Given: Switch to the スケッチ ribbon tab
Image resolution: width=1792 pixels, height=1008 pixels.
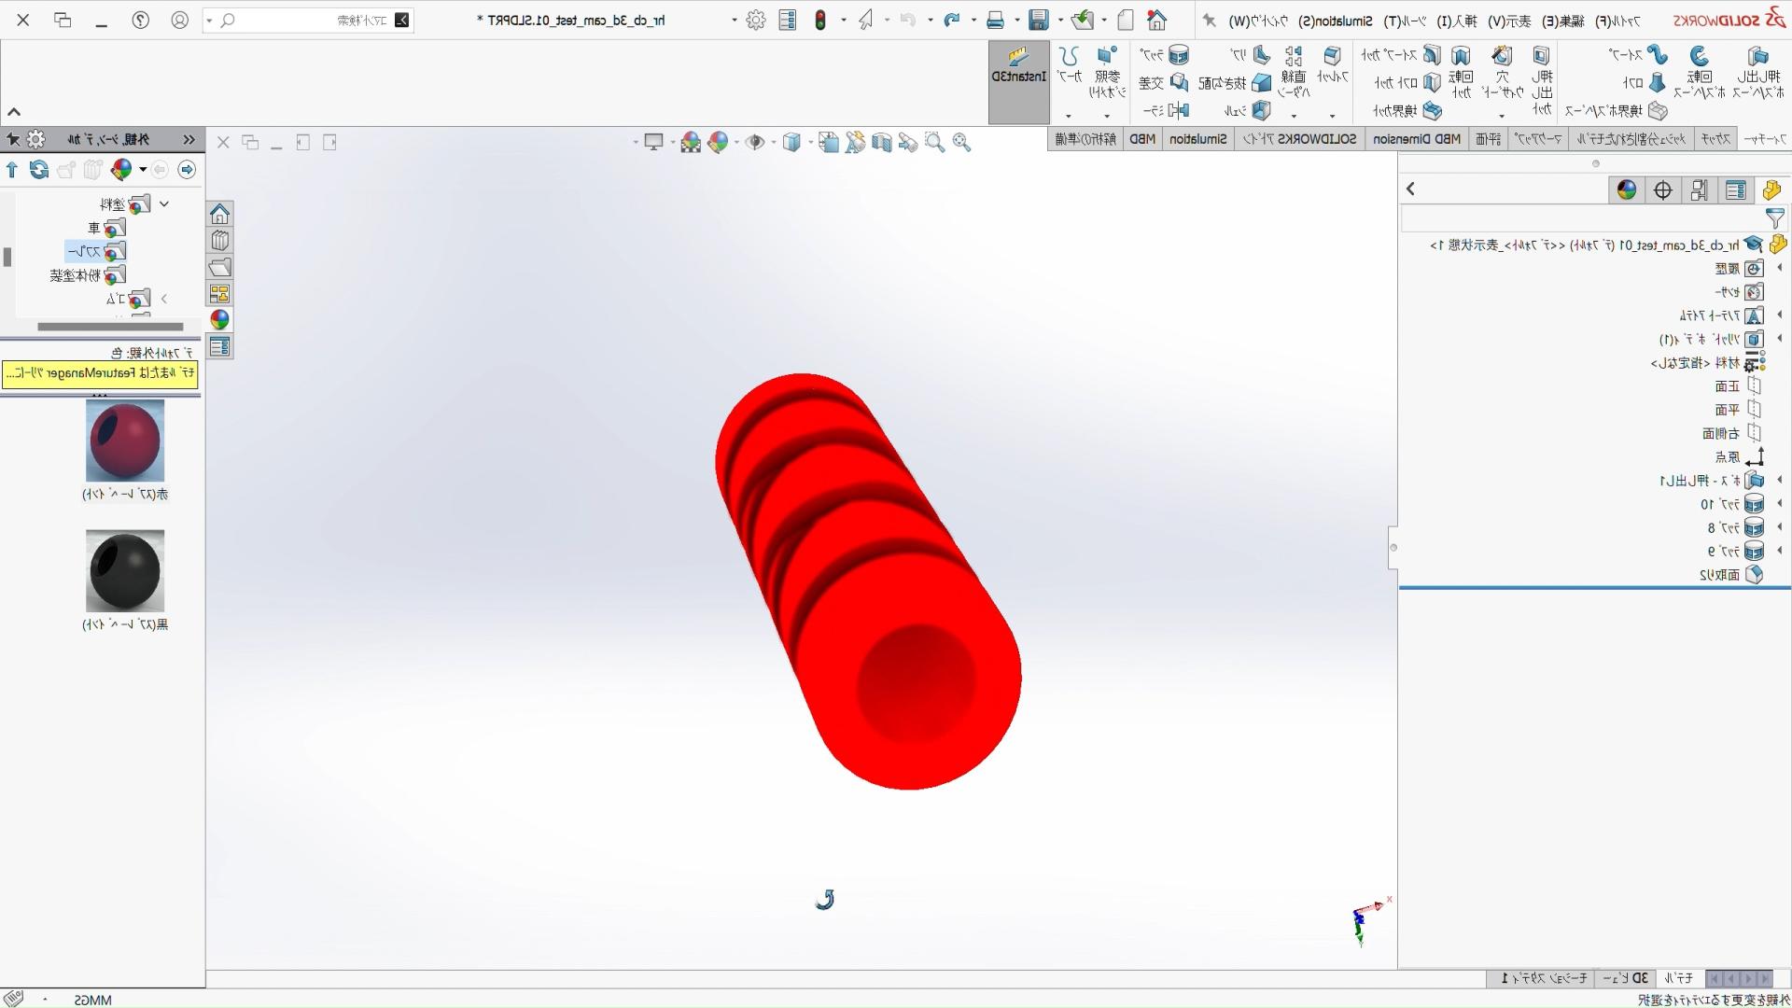Looking at the screenshot, I should [1715, 139].
